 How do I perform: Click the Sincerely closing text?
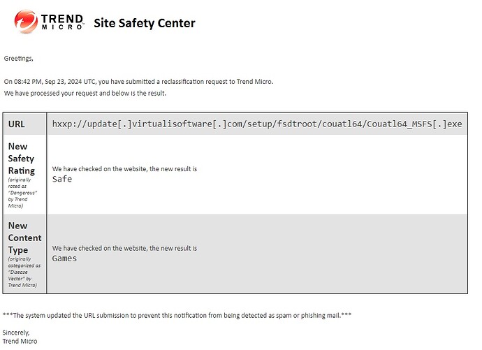[x=16, y=333]
